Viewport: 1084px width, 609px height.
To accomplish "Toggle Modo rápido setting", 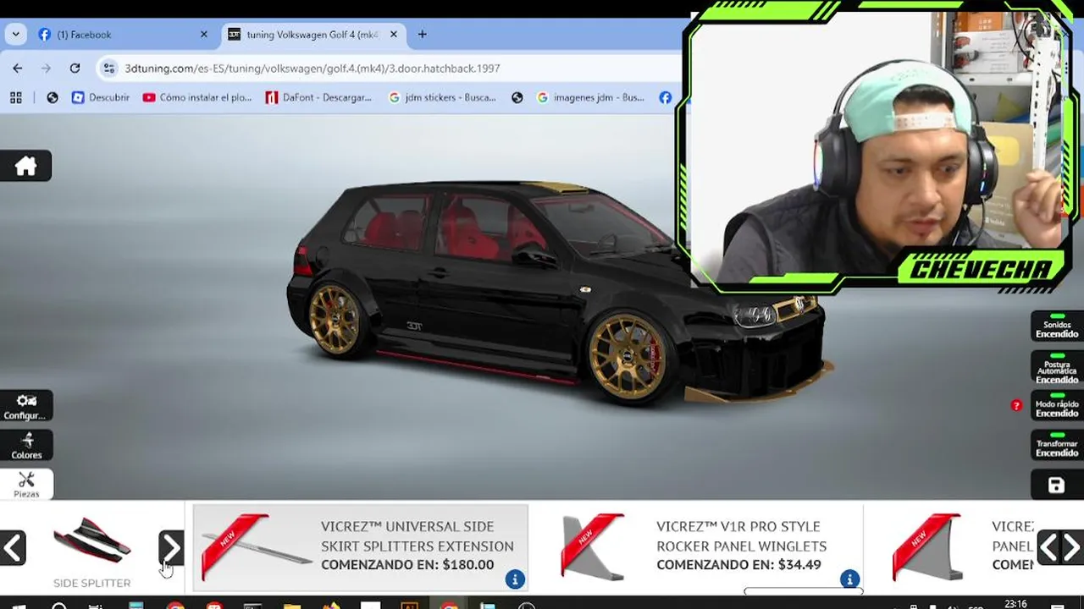I will click(1057, 407).
